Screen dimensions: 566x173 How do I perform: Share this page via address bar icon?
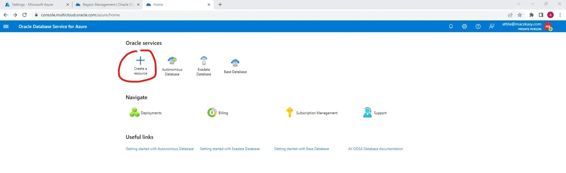click(510, 15)
